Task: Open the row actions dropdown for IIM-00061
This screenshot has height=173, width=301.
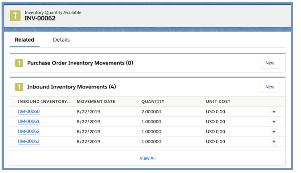Action: (274, 122)
